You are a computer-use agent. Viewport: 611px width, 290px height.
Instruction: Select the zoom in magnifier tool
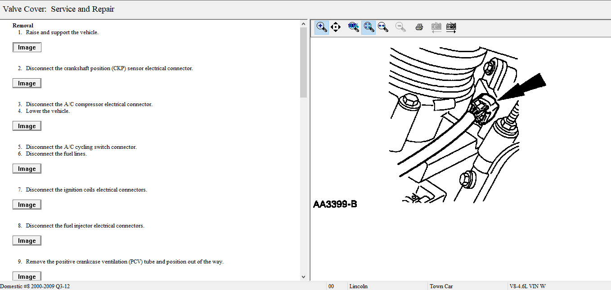(x=321, y=27)
